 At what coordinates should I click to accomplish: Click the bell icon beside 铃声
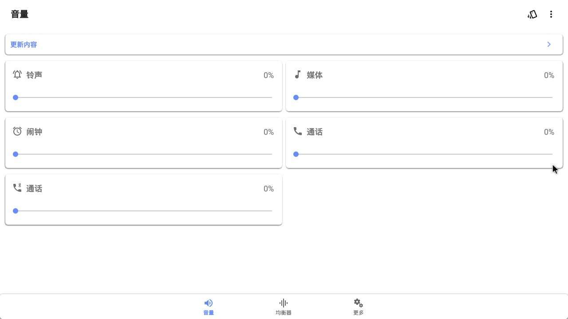pos(17,74)
